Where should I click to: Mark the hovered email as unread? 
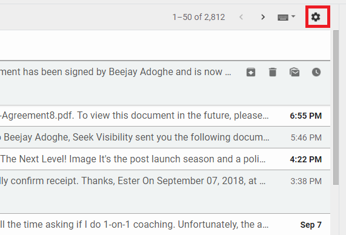(294, 72)
